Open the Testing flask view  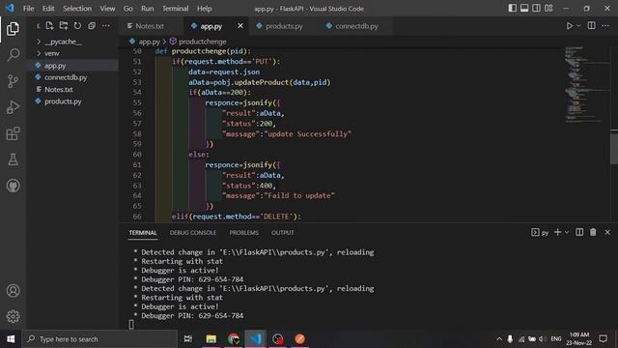13,159
